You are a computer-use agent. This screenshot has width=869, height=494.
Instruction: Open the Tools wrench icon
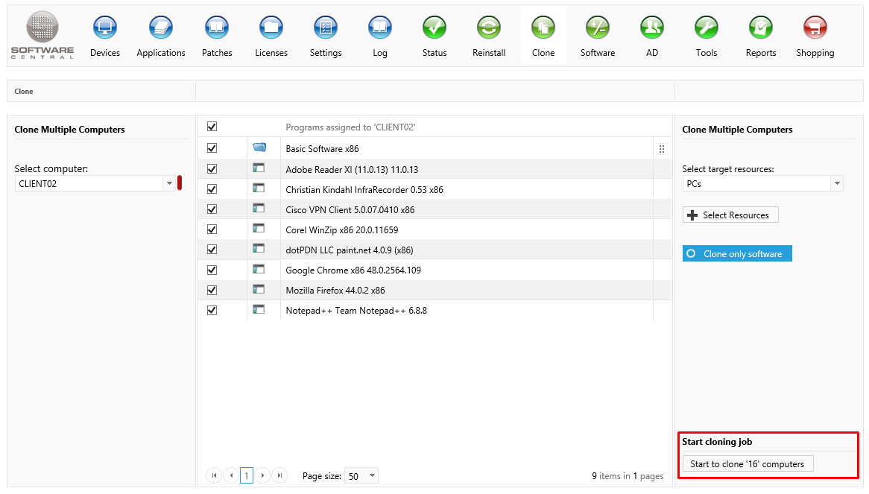(x=707, y=28)
